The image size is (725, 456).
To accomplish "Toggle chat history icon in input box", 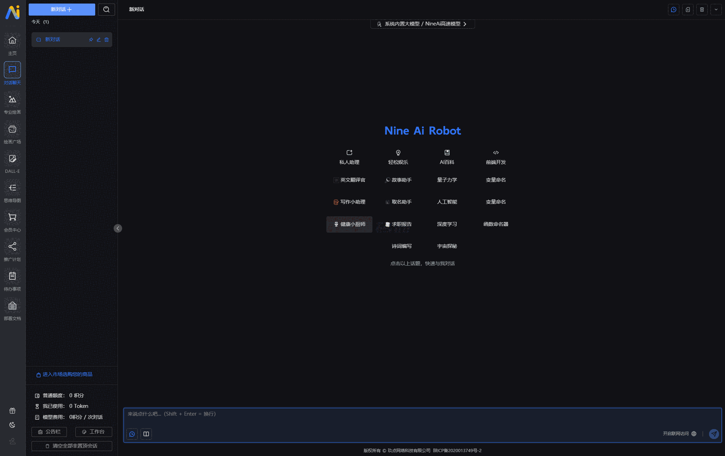I will pyautogui.click(x=132, y=434).
